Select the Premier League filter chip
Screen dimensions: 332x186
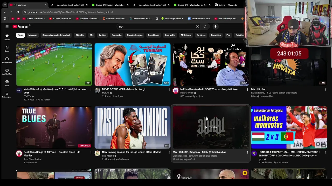[135, 35]
